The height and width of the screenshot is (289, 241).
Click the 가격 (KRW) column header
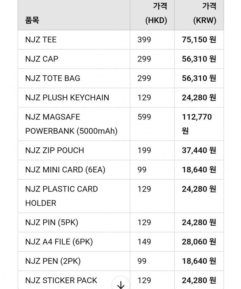point(204,13)
